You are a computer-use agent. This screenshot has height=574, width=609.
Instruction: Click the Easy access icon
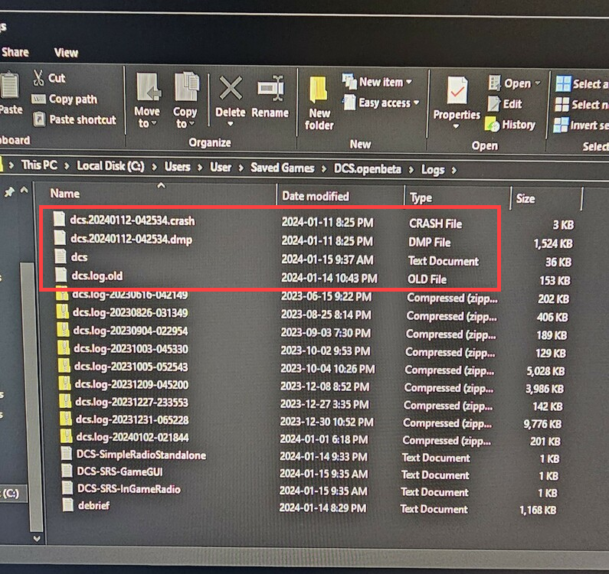[349, 102]
